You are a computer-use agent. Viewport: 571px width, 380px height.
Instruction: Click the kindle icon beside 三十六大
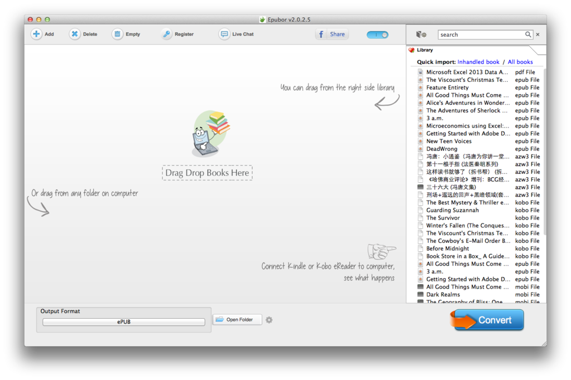tap(420, 187)
